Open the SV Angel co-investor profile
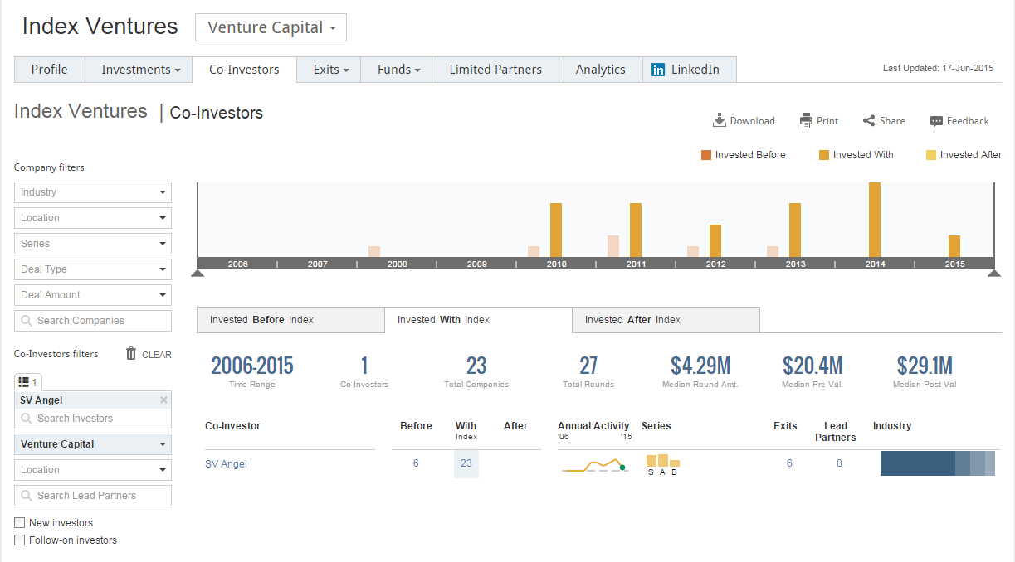The height and width of the screenshot is (562, 1015). click(224, 463)
